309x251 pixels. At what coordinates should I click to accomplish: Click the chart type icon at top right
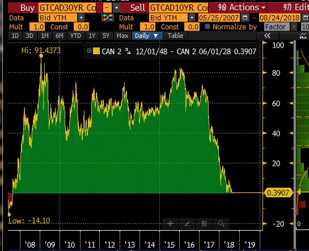[303, 36]
